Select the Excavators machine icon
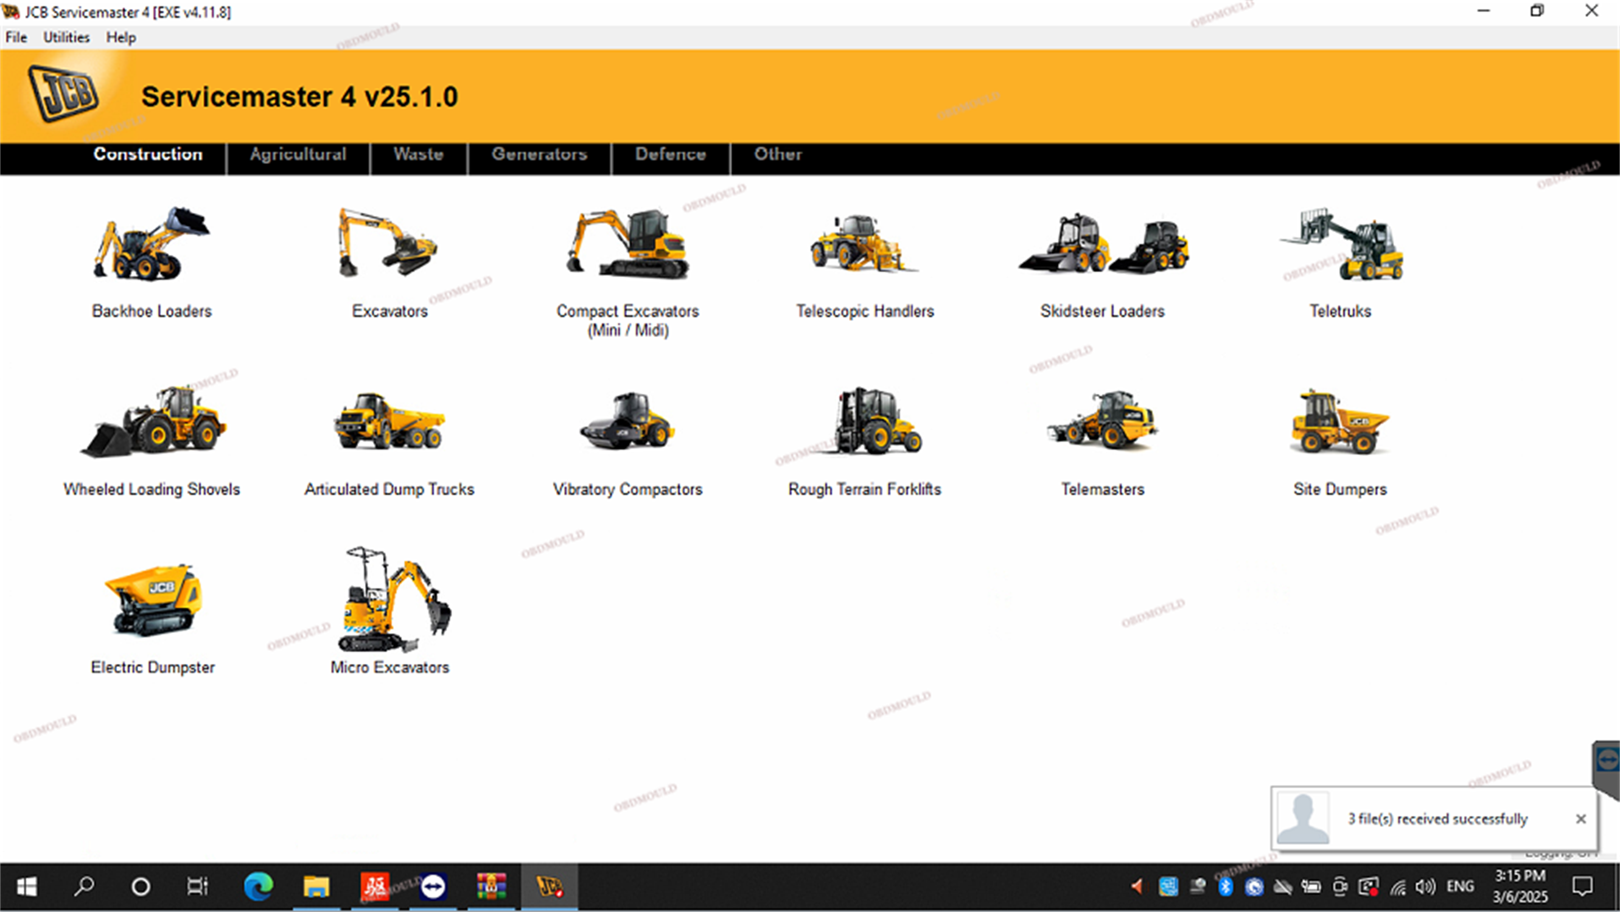Image resolution: width=1620 pixels, height=912 pixels. click(388, 244)
